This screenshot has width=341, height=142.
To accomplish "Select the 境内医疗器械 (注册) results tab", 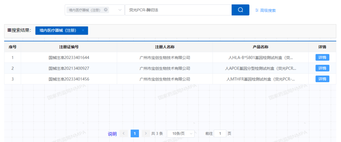I will (x=58, y=30).
